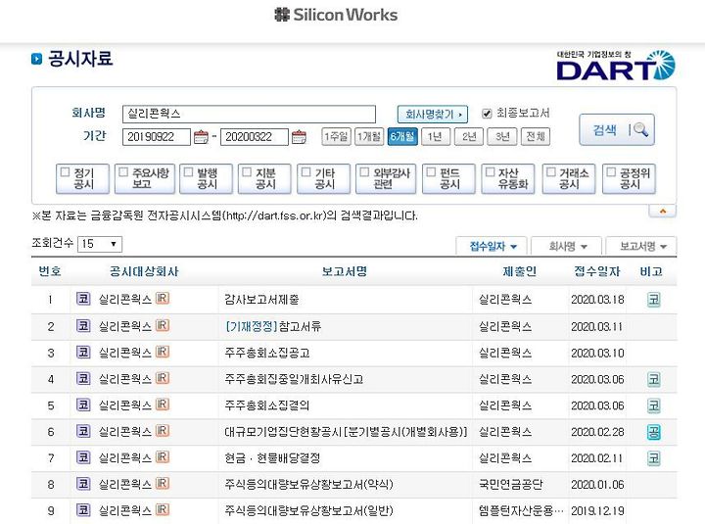Click the 비고 mark for 현금ㆍ현물배당결정
The height and width of the screenshot is (524, 705).
pyautogui.click(x=654, y=458)
